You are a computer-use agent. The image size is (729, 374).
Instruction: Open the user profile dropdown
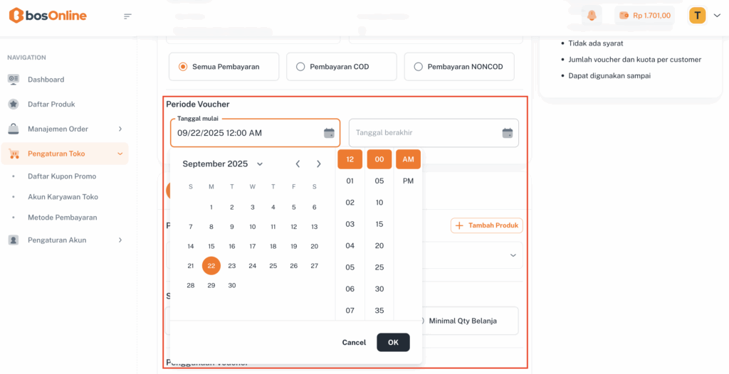[716, 16]
